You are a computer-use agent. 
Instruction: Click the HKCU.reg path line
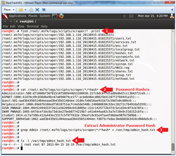pos(66,68)
